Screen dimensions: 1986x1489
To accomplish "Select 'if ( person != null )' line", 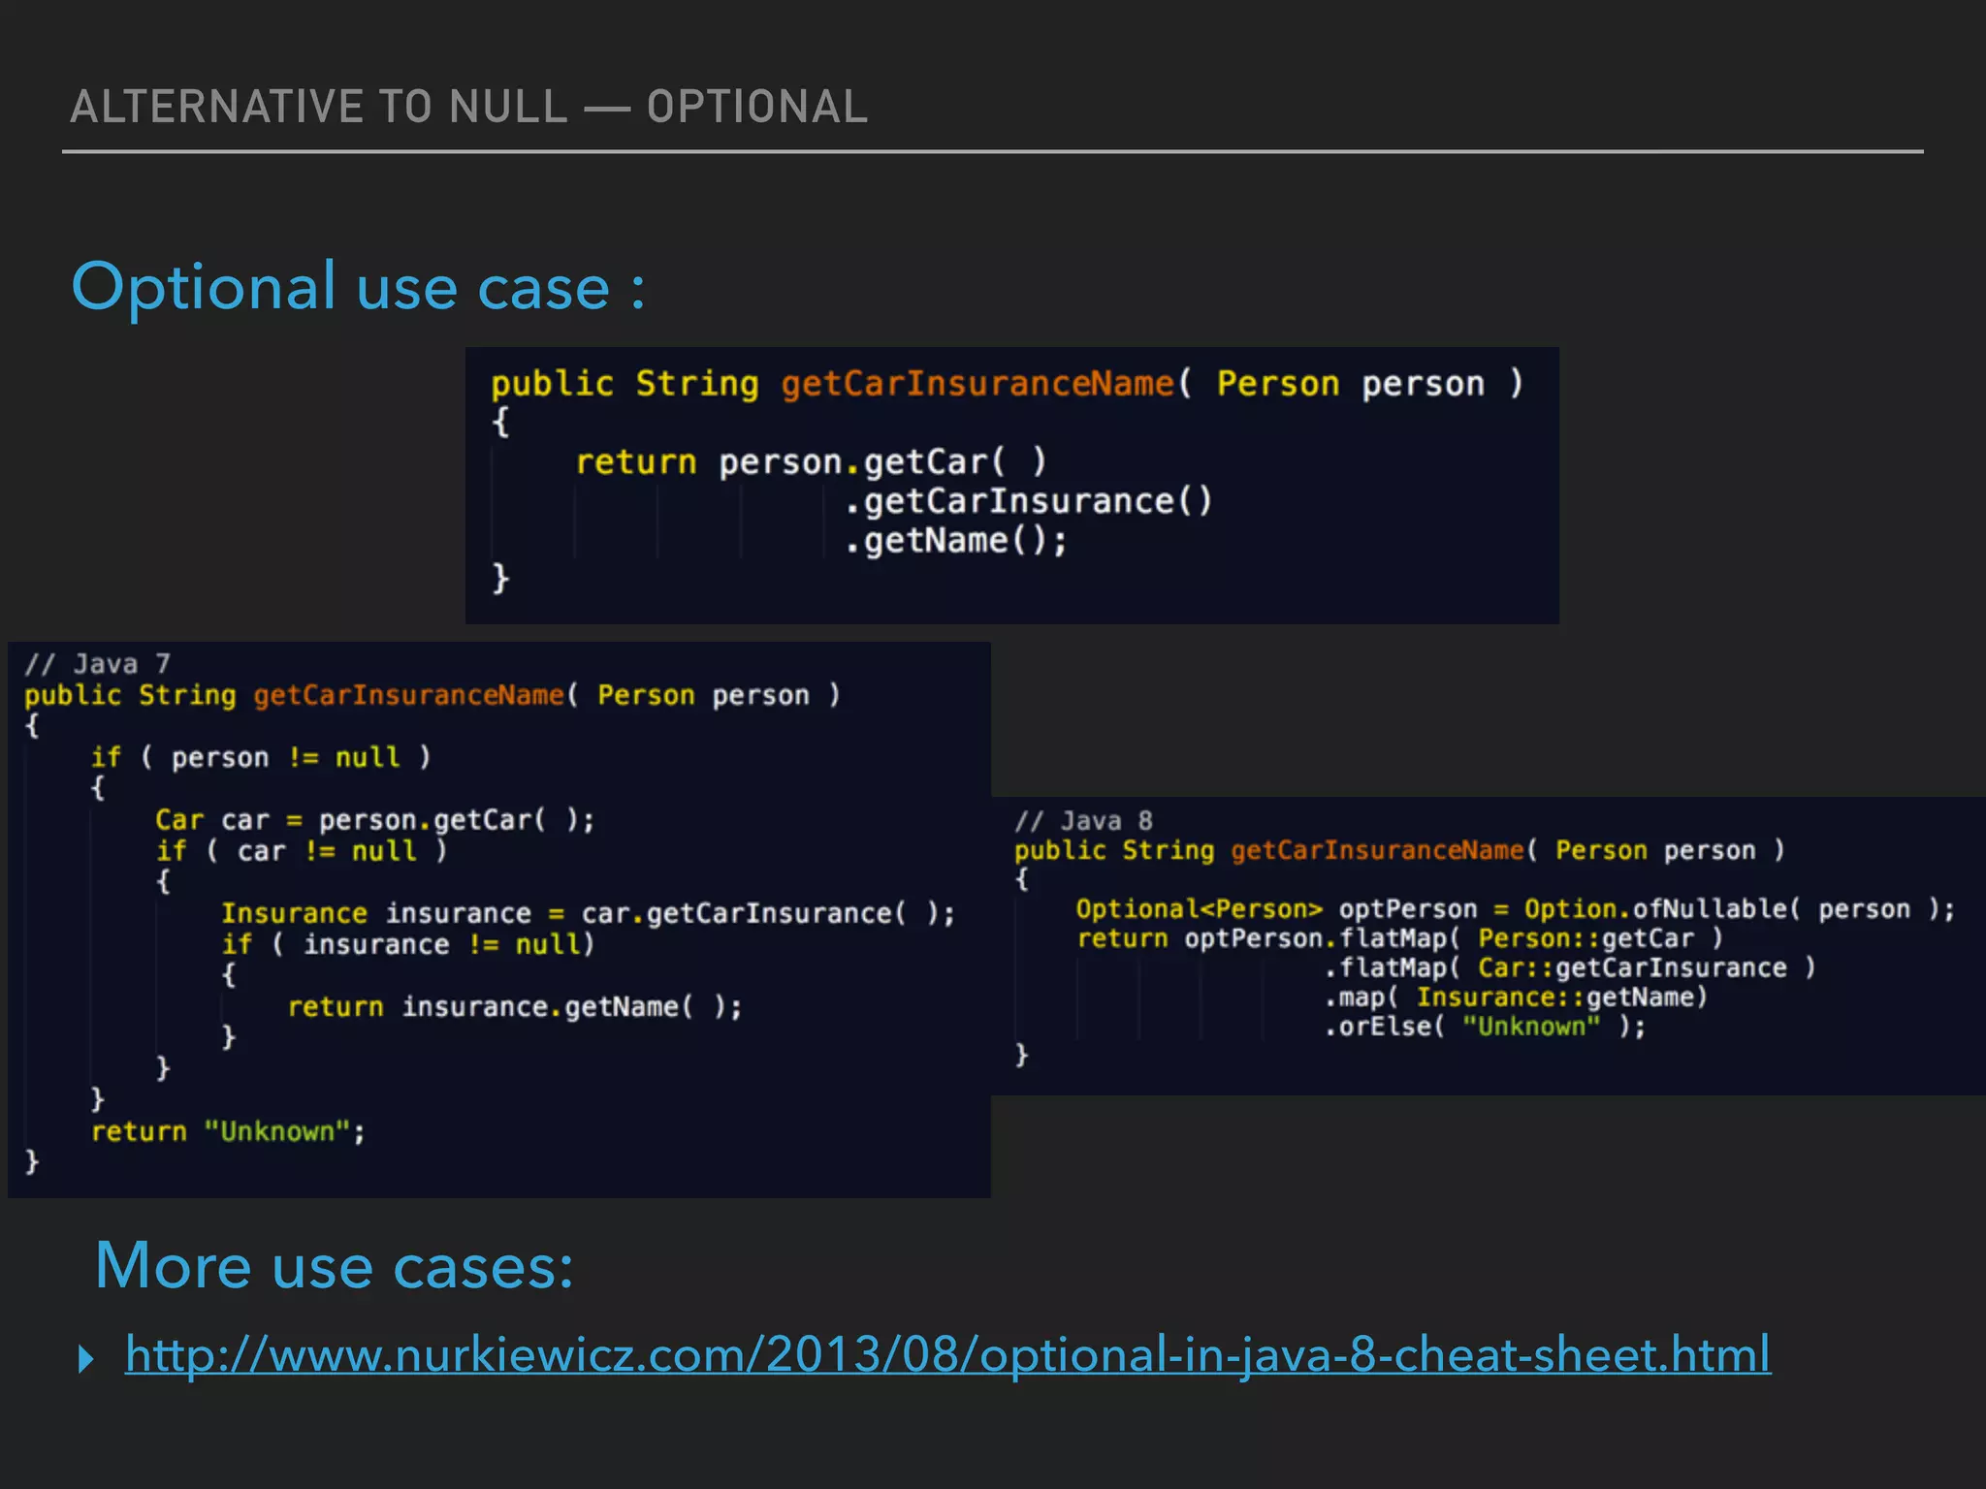I will [261, 757].
